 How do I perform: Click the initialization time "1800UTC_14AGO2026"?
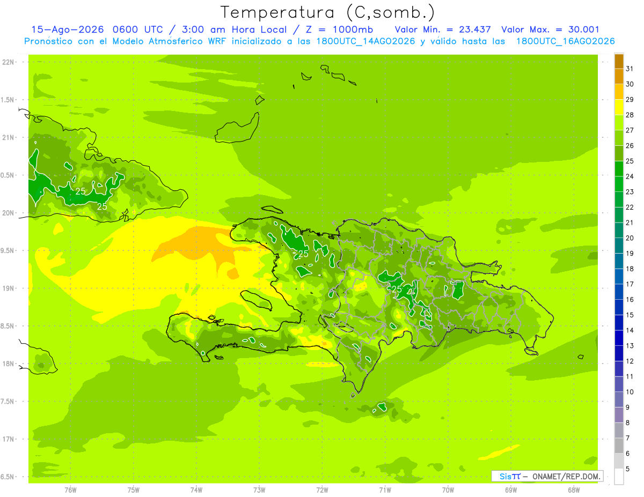(x=365, y=41)
